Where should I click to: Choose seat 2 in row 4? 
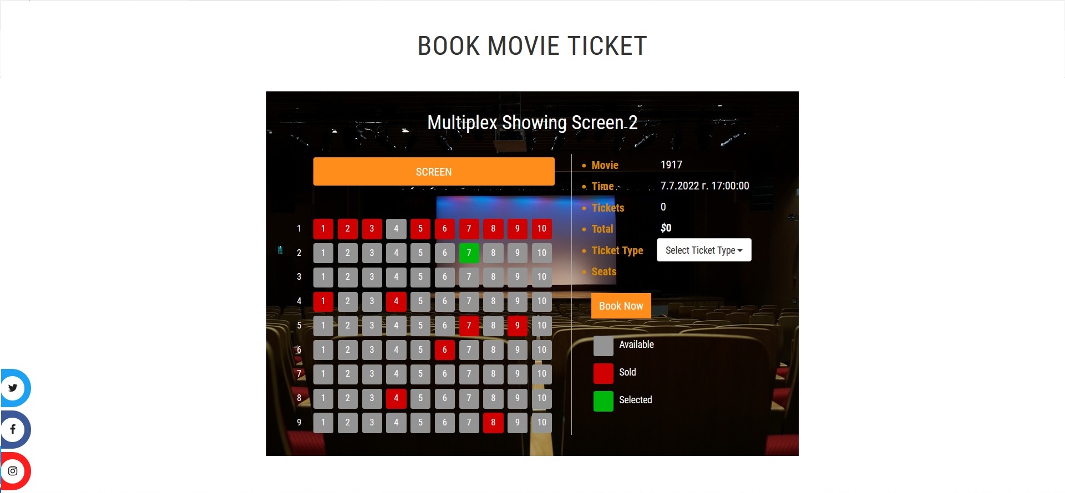click(348, 301)
